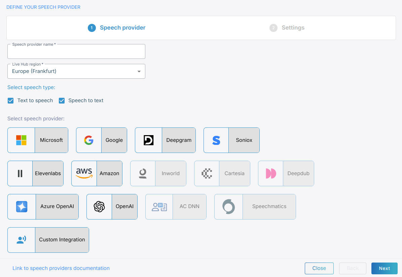
Task: Click the Deepgram black D logo icon
Action: [x=148, y=140]
